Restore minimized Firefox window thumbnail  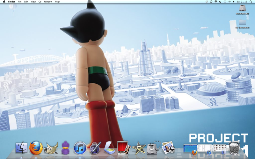click(190, 149)
